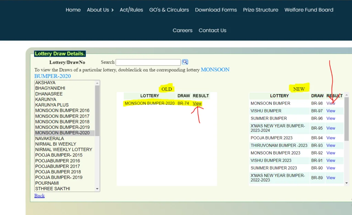Viewport: 352px width, 215px height.
Task: Click the THIRUVONAM BUMPER -2023 lottery name
Action: pos(279,146)
